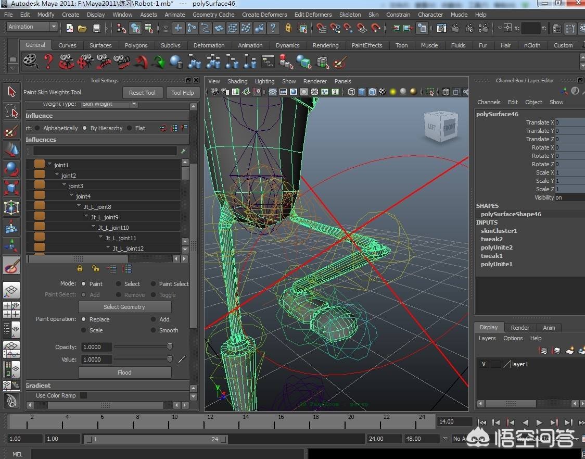Switch to the Anim layer tab

point(549,328)
